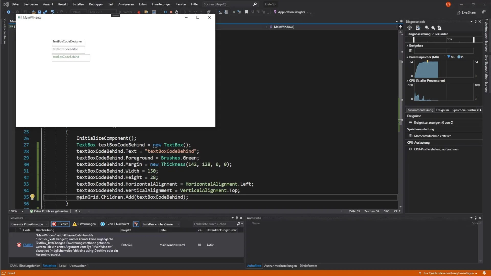Screen dimensions: 491x276
Task: Zoom in on the diagnostics timeline
Action: tap(427, 28)
